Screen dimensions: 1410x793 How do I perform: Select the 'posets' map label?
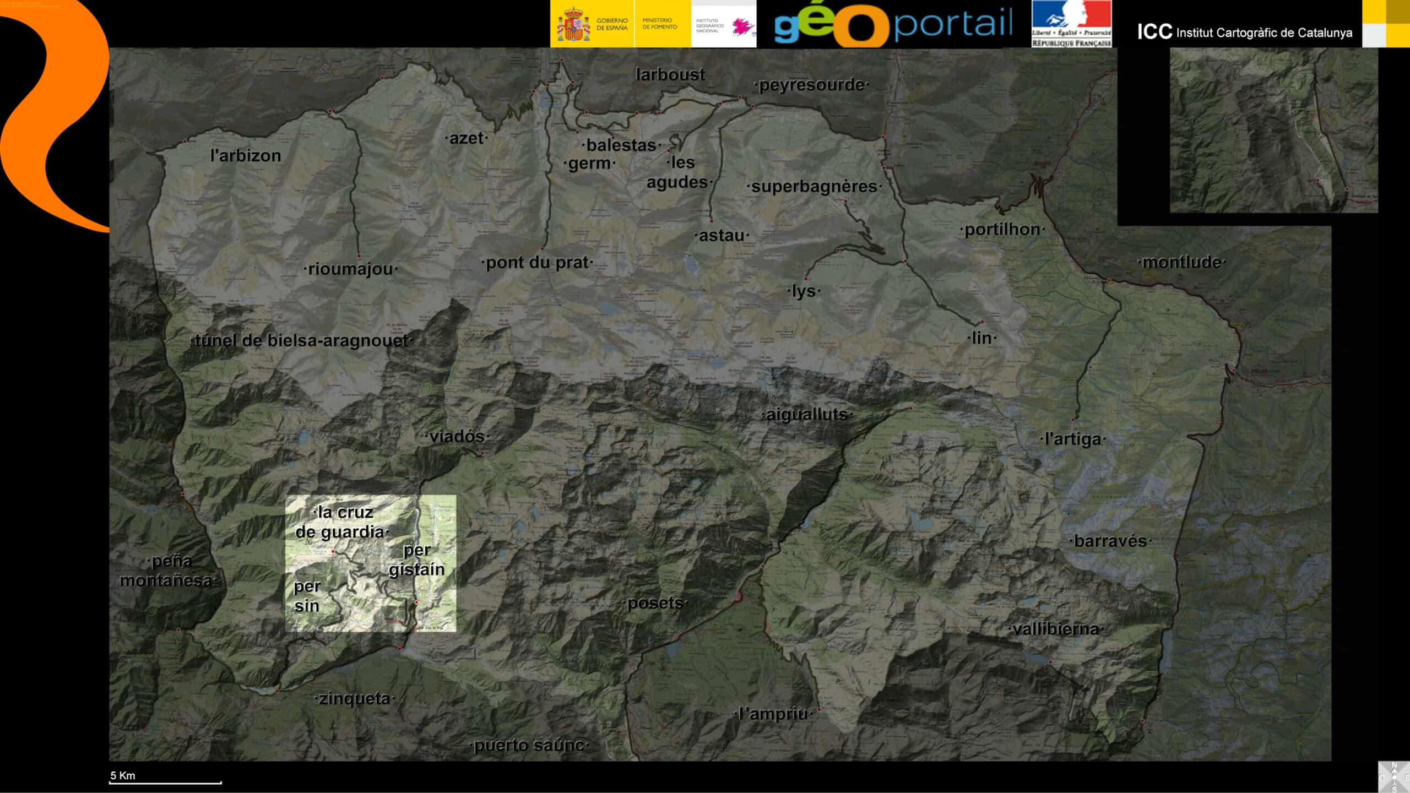click(x=655, y=603)
